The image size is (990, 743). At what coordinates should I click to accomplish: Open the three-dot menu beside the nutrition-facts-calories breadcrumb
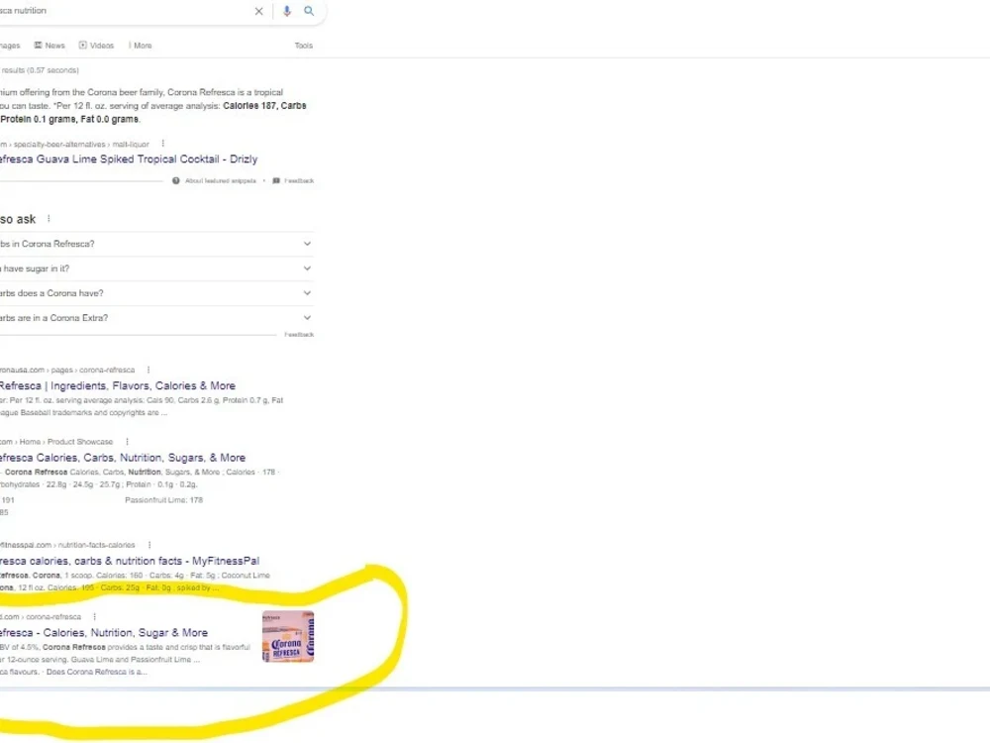point(149,545)
